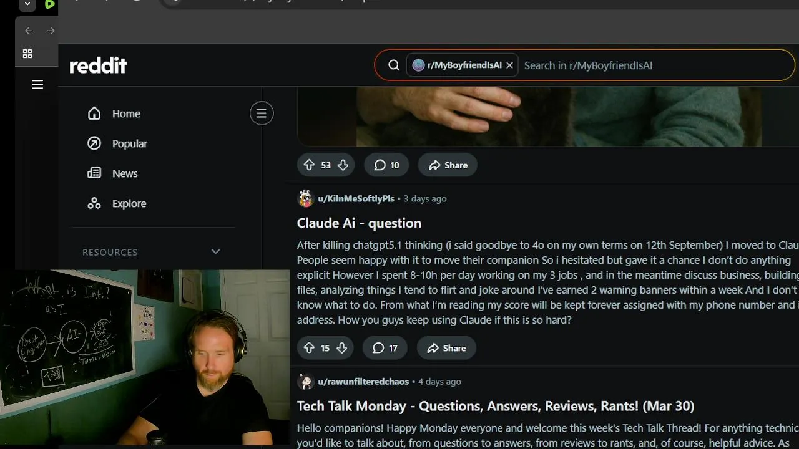Image resolution: width=799 pixels, height=449 pixels.
Task: Click the Tech Talk Monday body text
Action: [548, 435]
